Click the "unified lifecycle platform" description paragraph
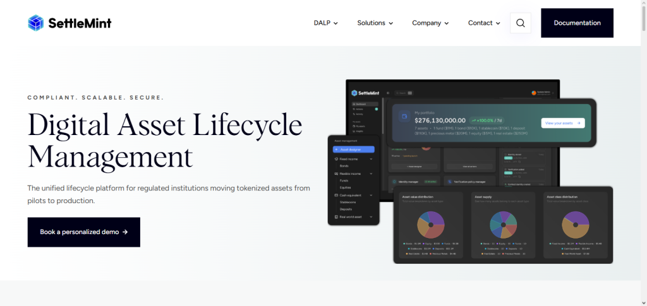Viewport: 647px width, 306px height. 169,194
